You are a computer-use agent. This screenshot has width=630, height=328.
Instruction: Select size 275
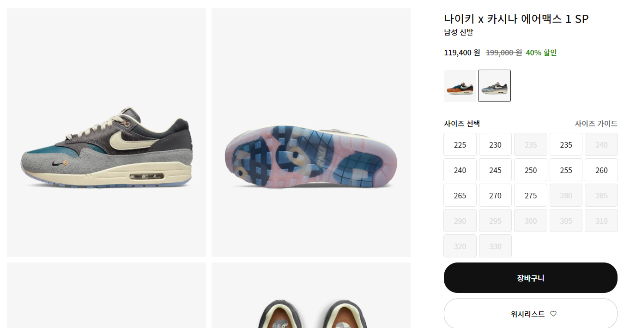click(531, 196)
